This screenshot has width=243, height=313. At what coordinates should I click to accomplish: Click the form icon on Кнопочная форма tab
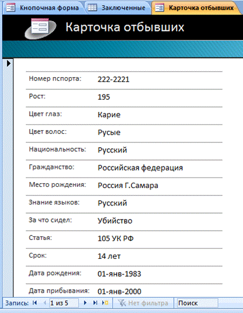(x=10, y=8)
